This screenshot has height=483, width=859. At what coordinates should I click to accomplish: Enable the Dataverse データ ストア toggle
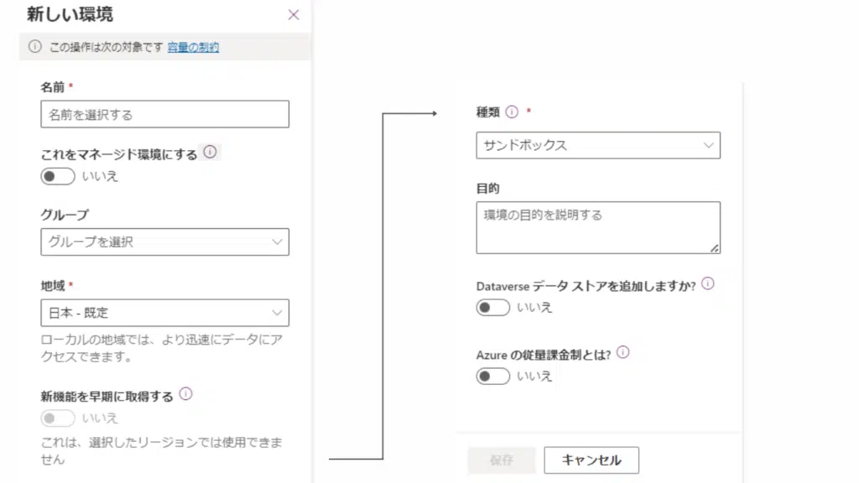click(493, 308)
